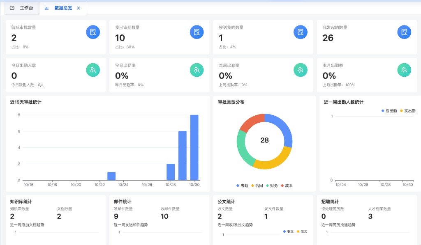Click the 数据总览 chart icon in tab
The width and height of the screenshot is (421, 245).
tap(46, 8)
